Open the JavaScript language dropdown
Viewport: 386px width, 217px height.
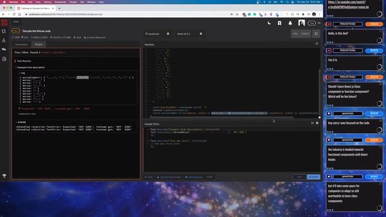(157, 34)
